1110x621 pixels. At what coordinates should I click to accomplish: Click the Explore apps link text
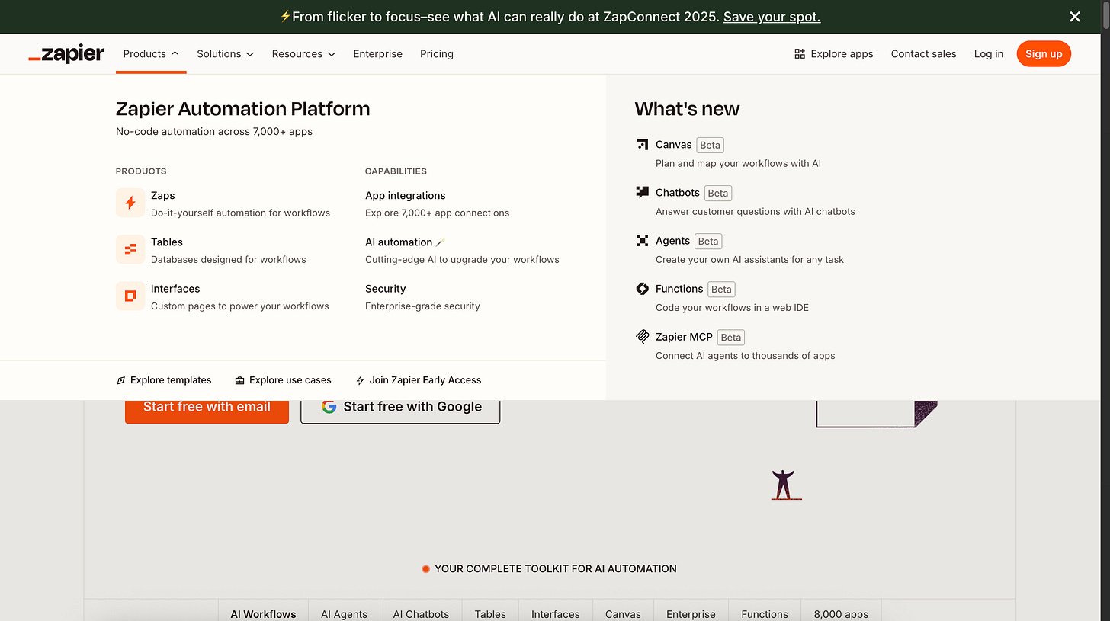point(842,54)
